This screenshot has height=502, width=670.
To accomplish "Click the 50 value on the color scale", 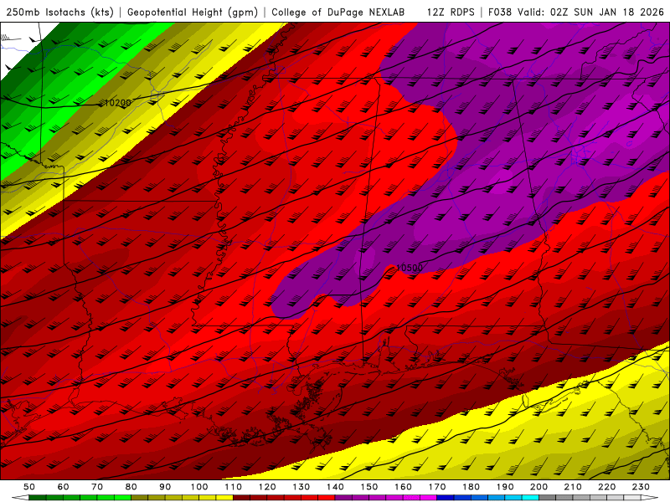I will 29,487.
